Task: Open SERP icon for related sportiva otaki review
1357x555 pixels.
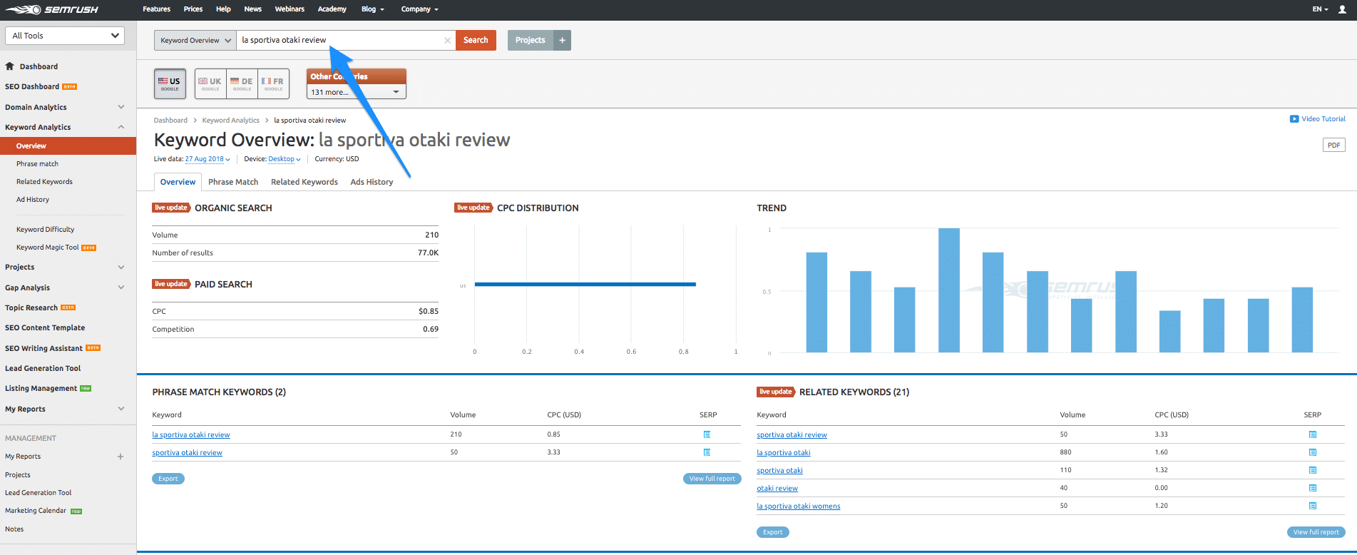Action: tap(1313, 434)
